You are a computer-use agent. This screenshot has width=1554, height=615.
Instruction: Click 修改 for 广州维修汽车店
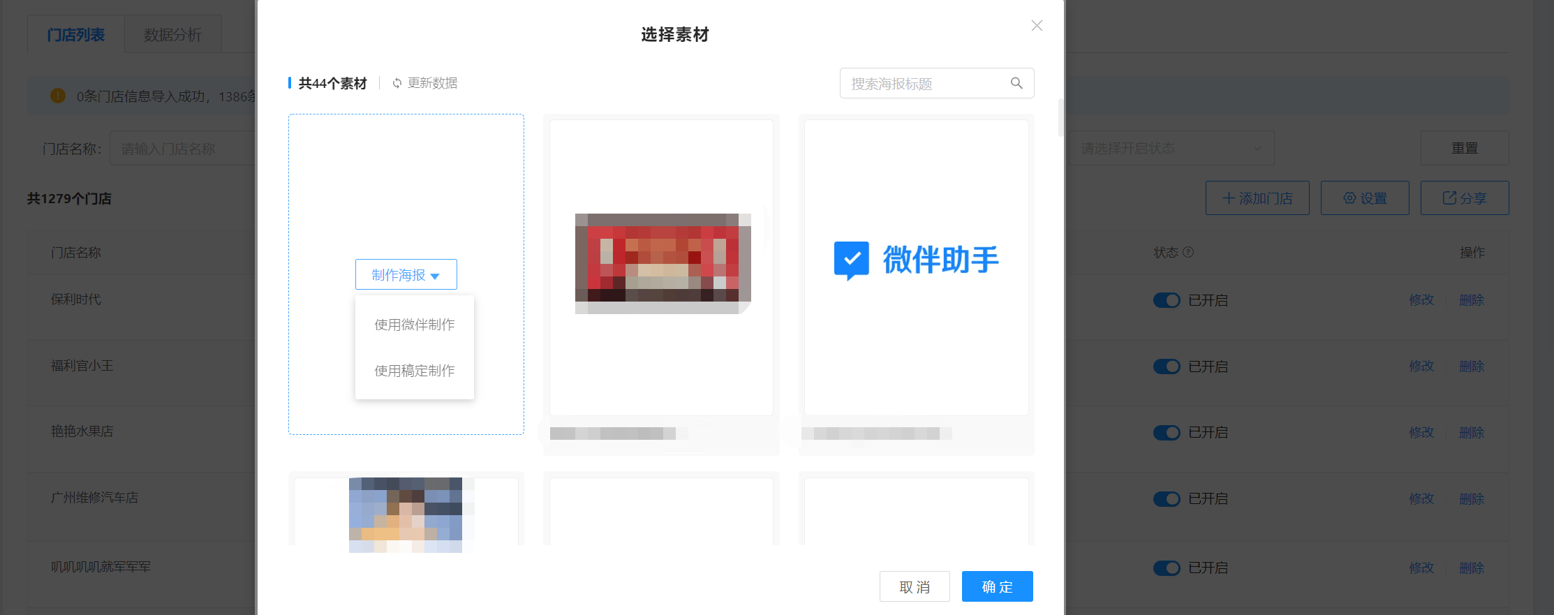tap(1421, 499)
